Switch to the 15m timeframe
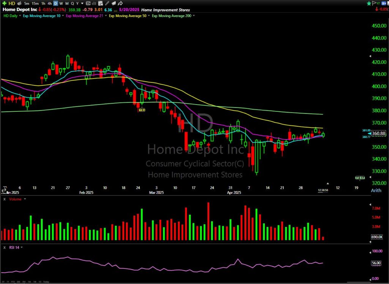Viewport: 389px width, 284px height. click(35, 3)
